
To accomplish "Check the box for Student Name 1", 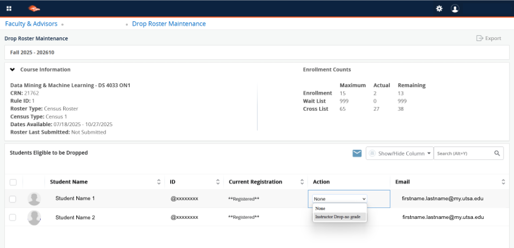I will click(x=13, y=199).
